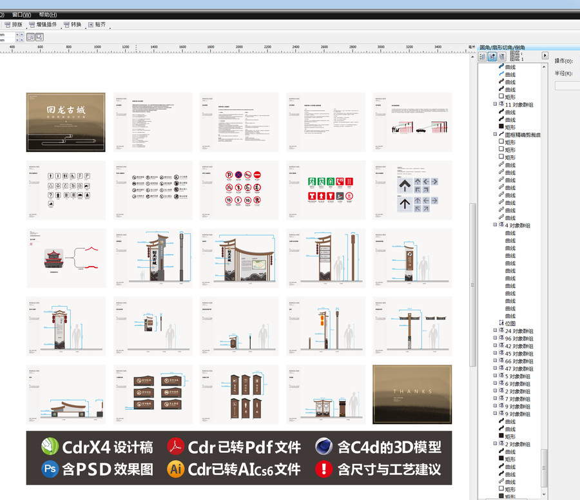Select the red prohibition signs page
The width and height of the screenshot is (580, 500).
coord(239,190)
